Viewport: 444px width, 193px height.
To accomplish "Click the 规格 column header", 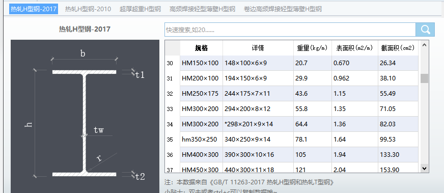I will [201, 48].
